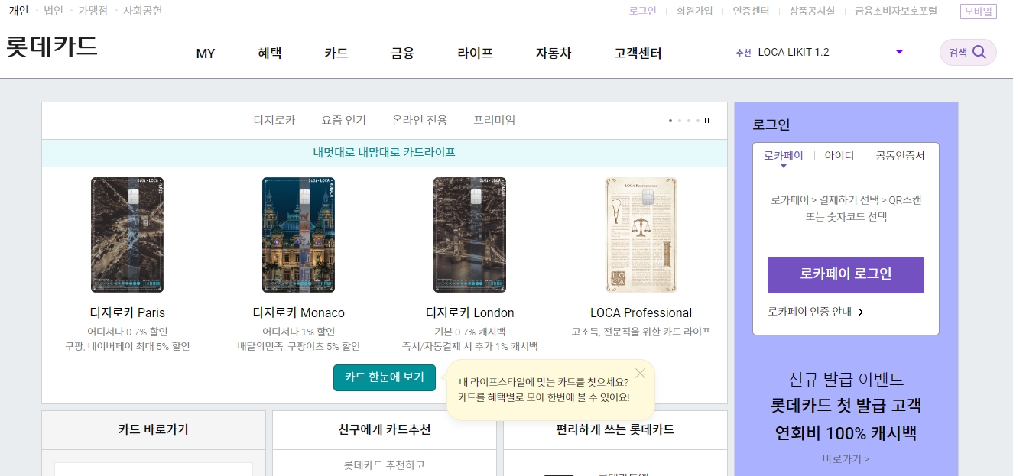Image resolution: width=1013 pixels, height=476 pixels.
Task: Open the 혜택 menu
Action: tap(269, 53)
